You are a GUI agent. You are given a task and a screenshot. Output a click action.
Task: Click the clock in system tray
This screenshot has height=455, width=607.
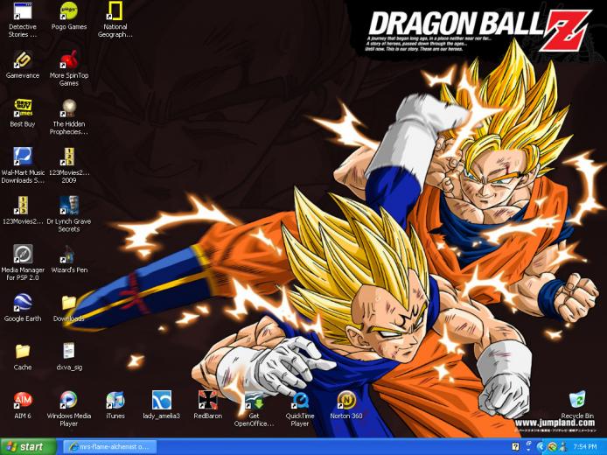click(584, 447)
